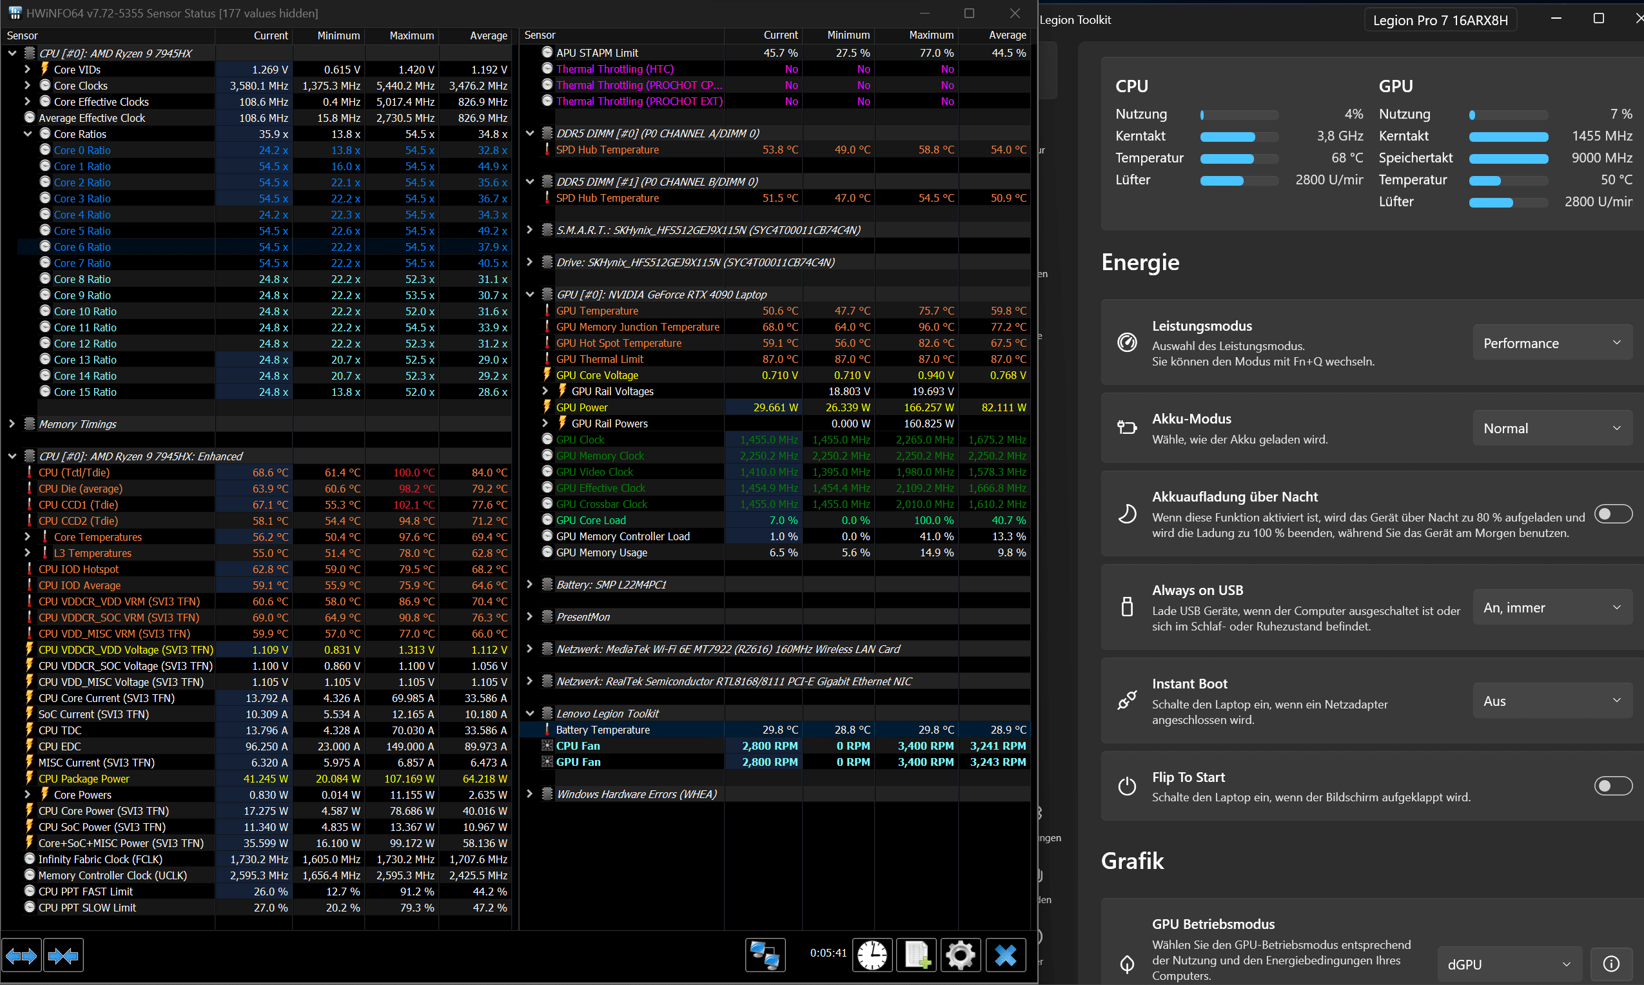Click the Flip To Start power icon

[x=1127, y=786]
